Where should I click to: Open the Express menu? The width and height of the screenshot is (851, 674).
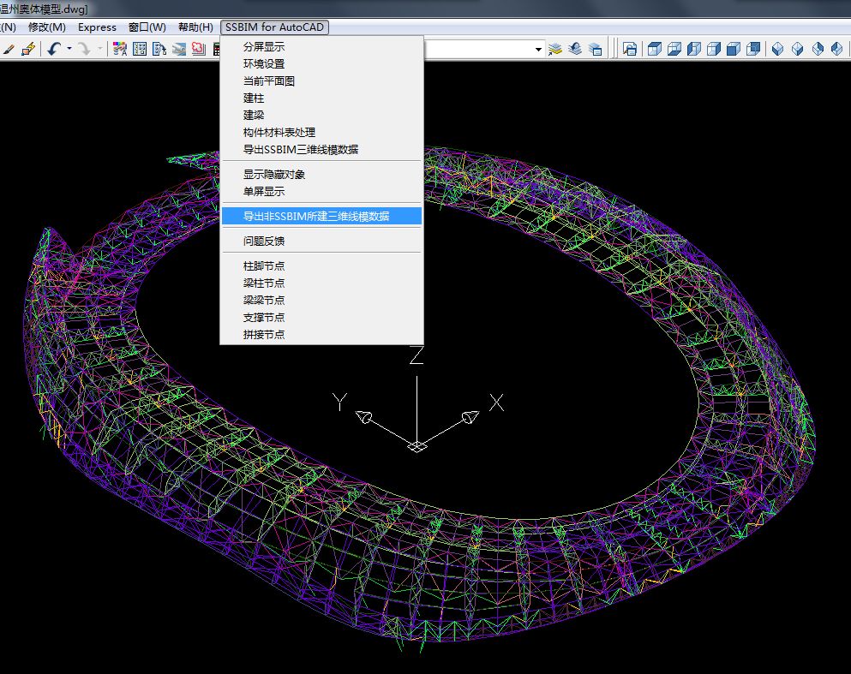pos(97,27)
